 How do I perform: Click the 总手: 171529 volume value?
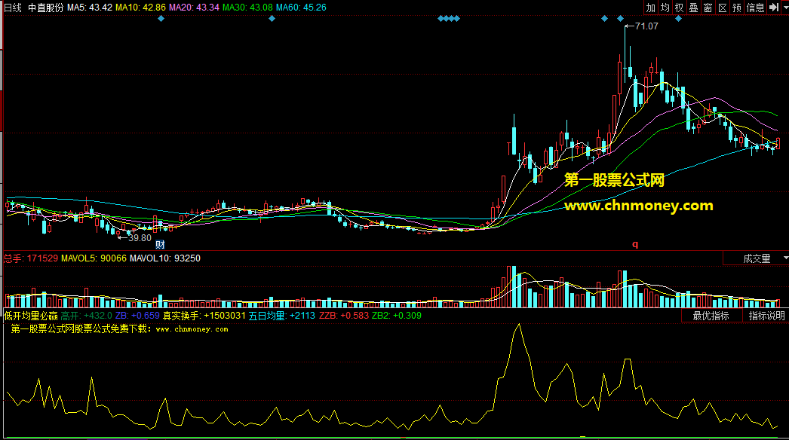pos(31,258)
